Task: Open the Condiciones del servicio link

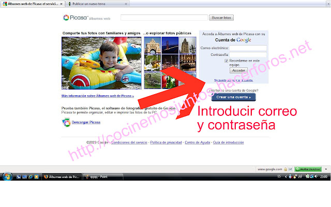Action: [x=129, y=143]
